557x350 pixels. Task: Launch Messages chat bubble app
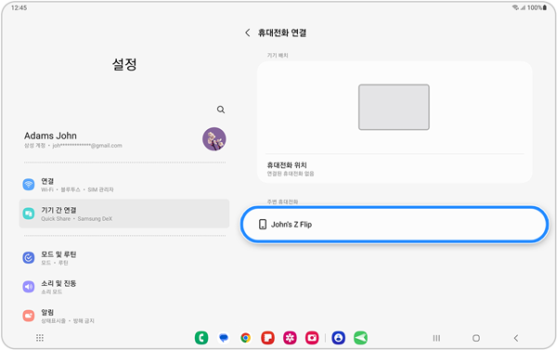224,338
